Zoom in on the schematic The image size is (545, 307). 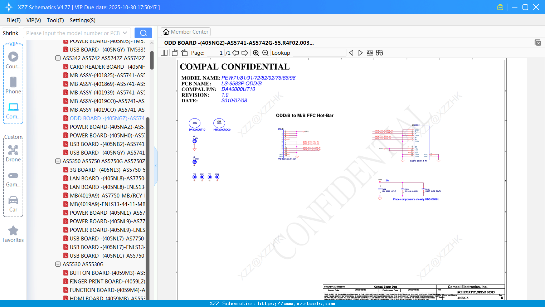coord(256,53)
